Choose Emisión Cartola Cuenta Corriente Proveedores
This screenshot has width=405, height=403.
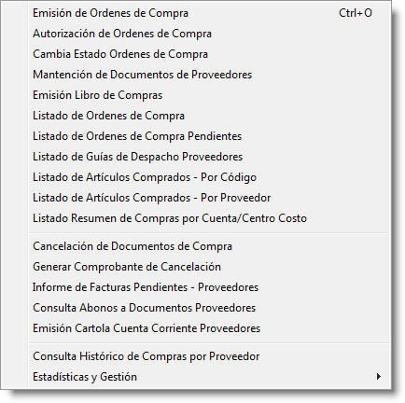tap(210, 328)
